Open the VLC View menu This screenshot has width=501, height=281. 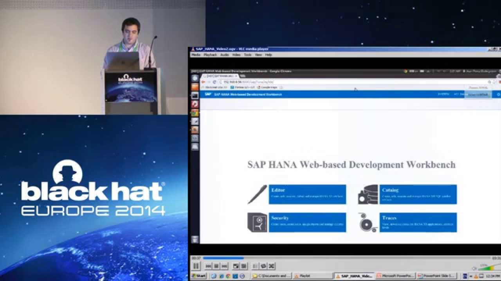(258, 55)
